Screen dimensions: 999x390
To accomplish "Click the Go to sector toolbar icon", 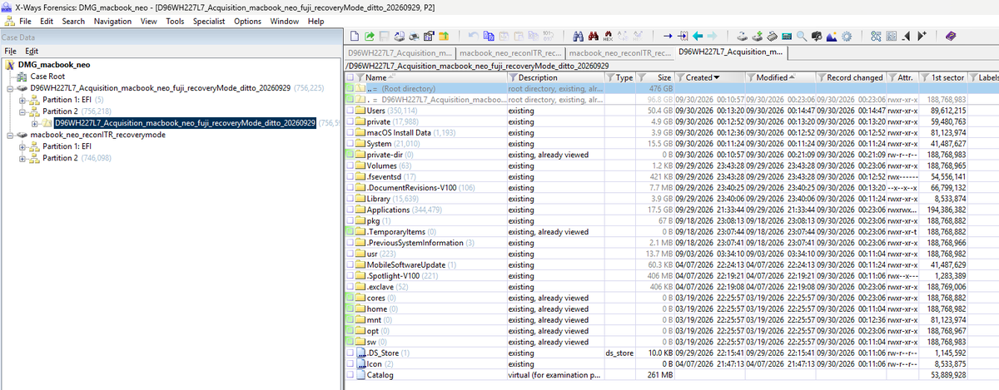I will (683, 36).
